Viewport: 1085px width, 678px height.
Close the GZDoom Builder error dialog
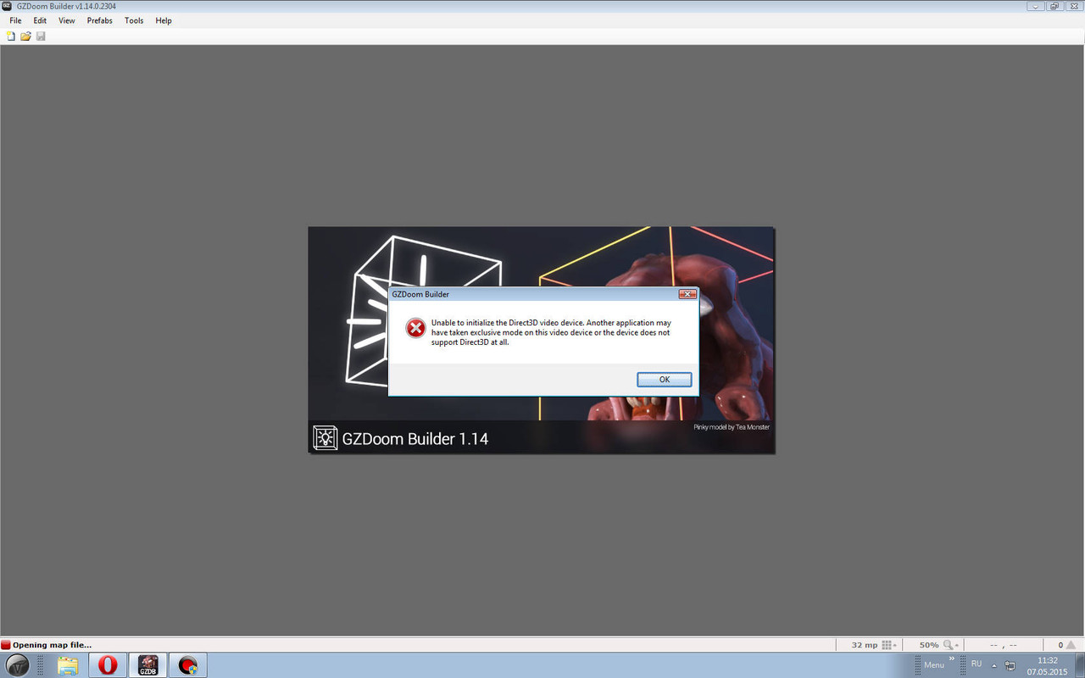tap(687, 294)
